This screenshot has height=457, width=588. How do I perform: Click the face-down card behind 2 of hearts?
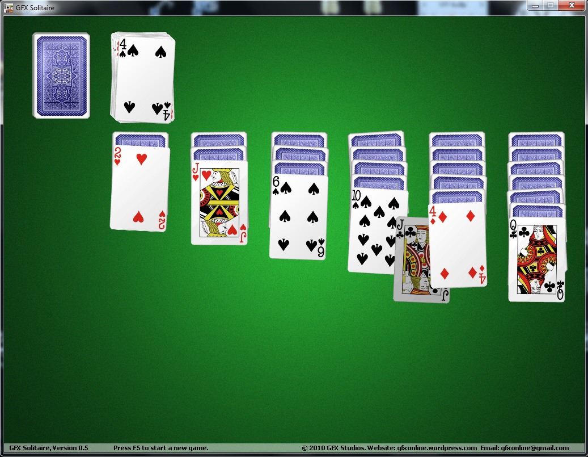(140, 139)
